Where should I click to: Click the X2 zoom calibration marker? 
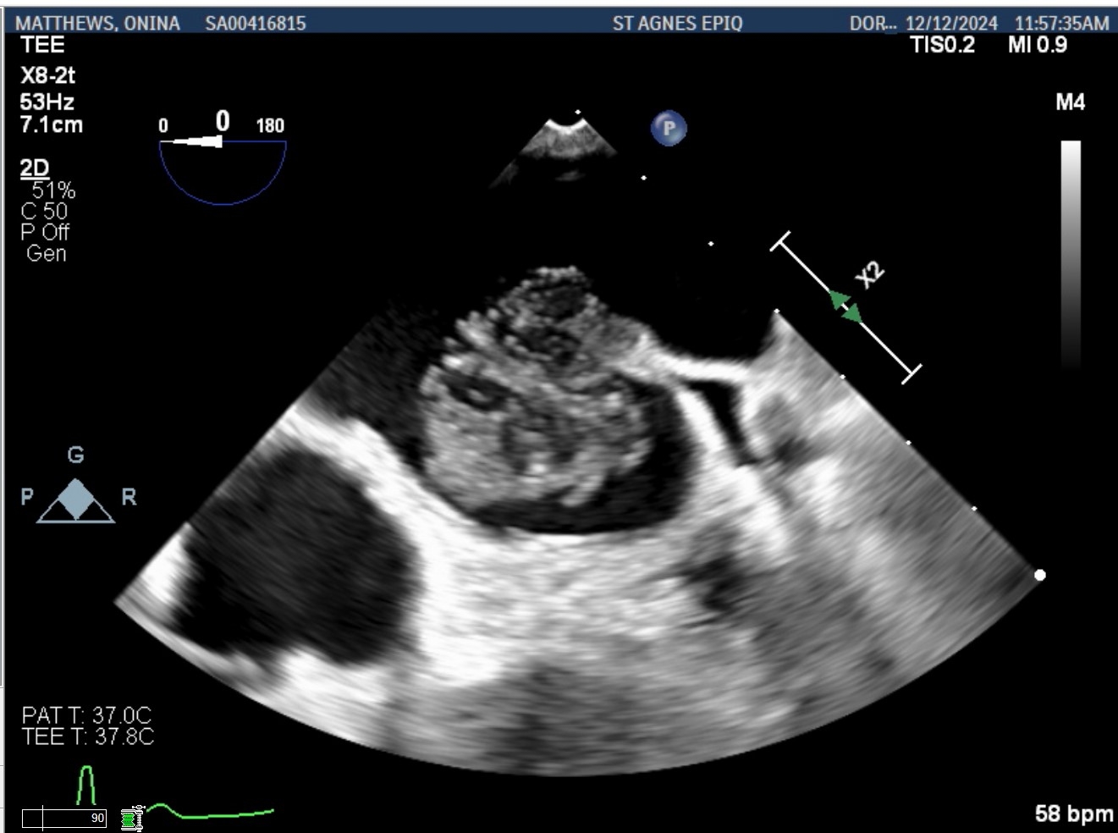(869, 274)
